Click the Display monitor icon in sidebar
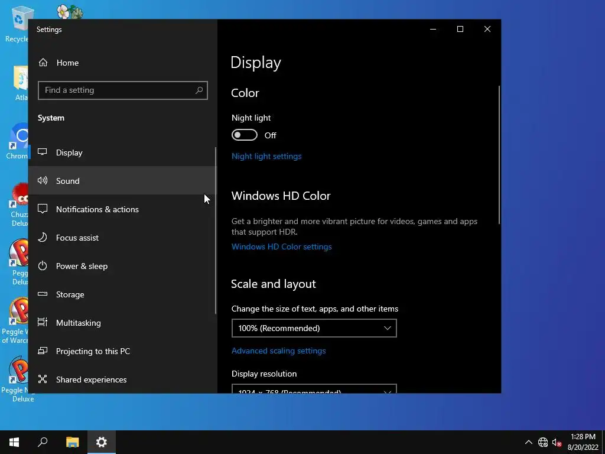605x454 pixels. coord(43,152)
